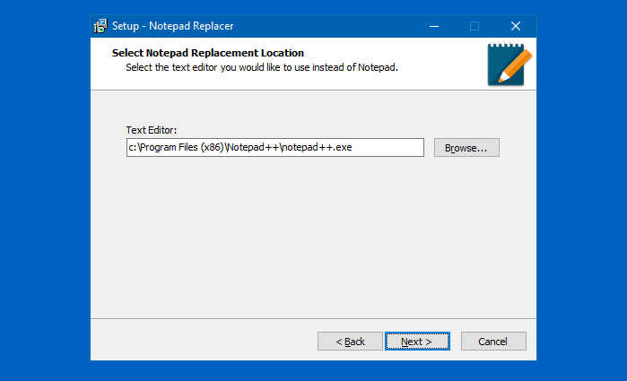This screenshot has height=381, width=627.
Task: Click the 'Text Editor:' label
Action: click(x=152, y=130)
